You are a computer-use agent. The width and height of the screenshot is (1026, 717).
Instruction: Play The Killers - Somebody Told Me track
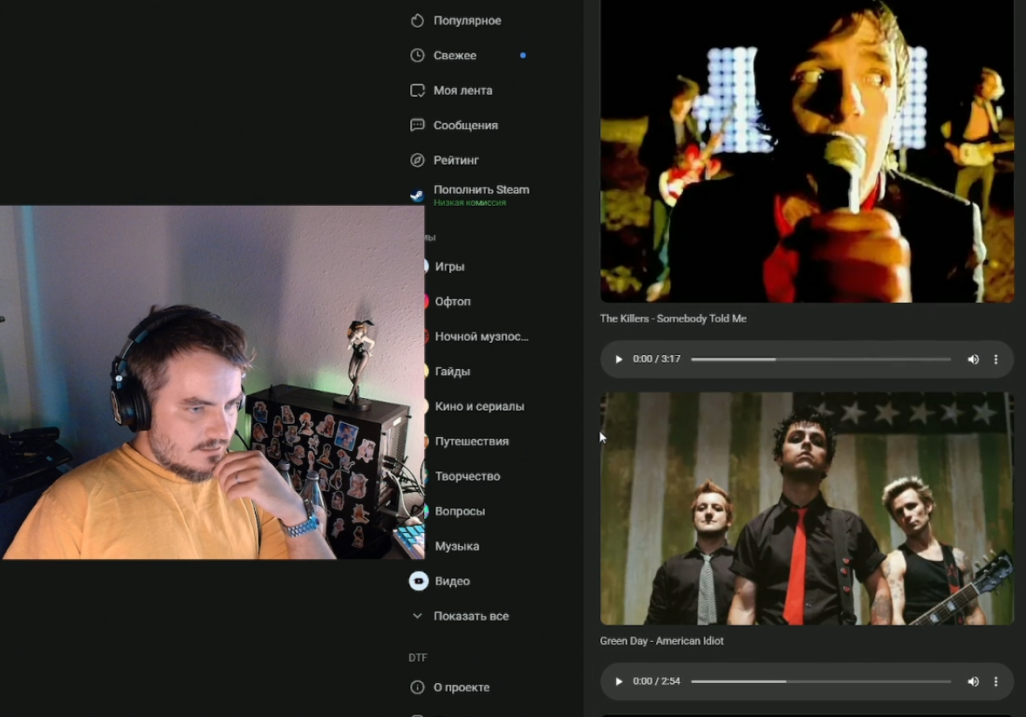click(619, 359)
